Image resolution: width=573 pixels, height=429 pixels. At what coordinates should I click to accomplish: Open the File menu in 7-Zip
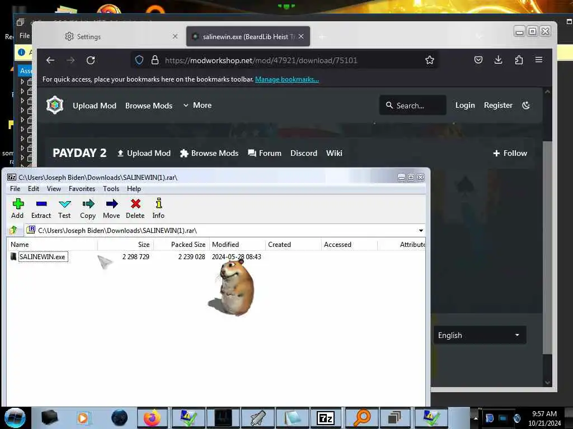15,189
